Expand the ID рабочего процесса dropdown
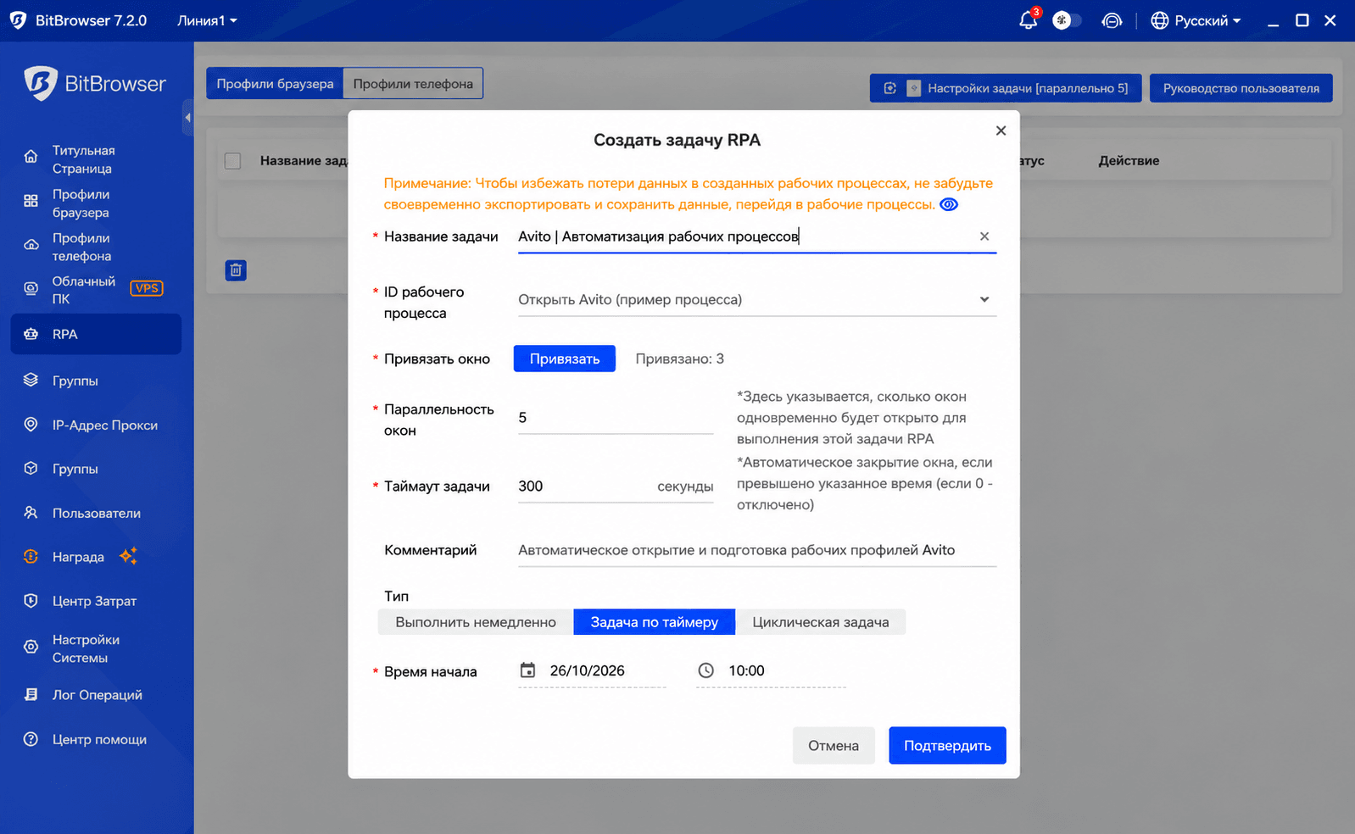 pyautogui.click(x=757, y=299)
